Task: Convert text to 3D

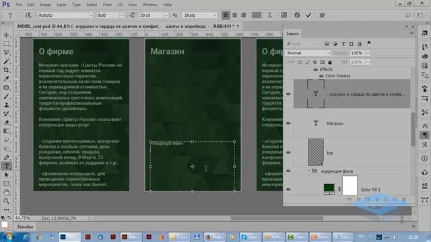Action: point(322,15)
